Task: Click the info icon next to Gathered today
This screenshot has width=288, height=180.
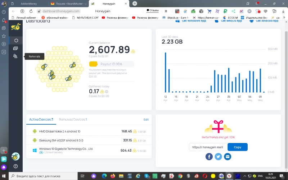Action: (107, 92)
